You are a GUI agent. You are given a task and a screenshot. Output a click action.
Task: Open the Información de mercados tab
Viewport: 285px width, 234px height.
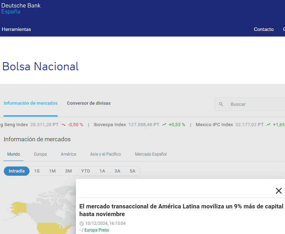[31, 103]
